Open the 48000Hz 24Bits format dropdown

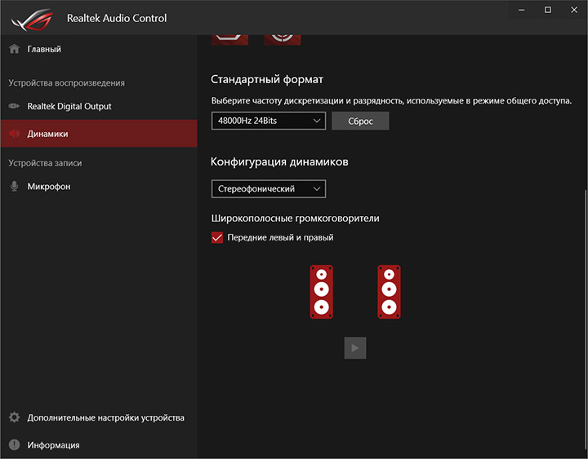tap(268, 121)
